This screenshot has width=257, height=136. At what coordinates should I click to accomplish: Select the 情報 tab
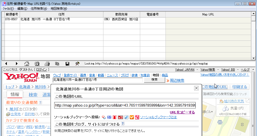15,94
